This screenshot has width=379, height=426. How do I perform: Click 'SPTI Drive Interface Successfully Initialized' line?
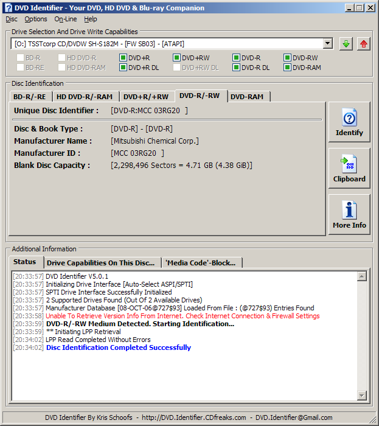point(109,292)
